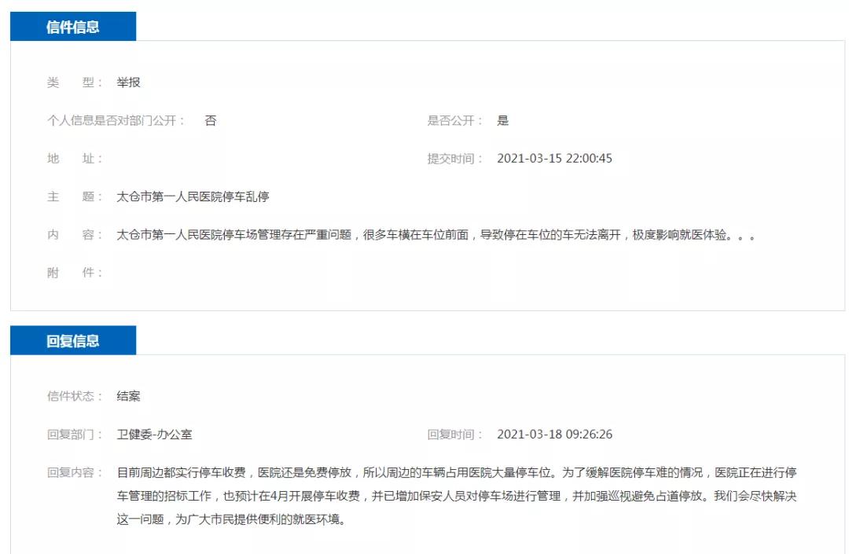Image resolution: width=849 pixels, height=554 pixels.
Task: Click reply time 2021-03-18 09:26:26
Action: [x=554, y=434]
